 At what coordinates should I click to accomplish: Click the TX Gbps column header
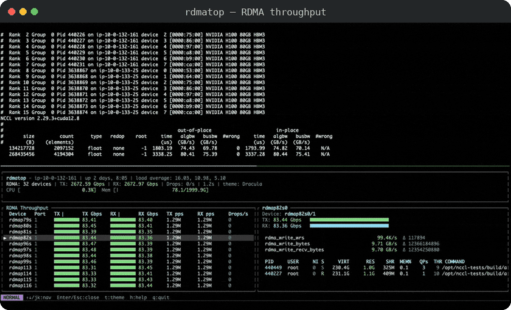click(x=92, y=214)
